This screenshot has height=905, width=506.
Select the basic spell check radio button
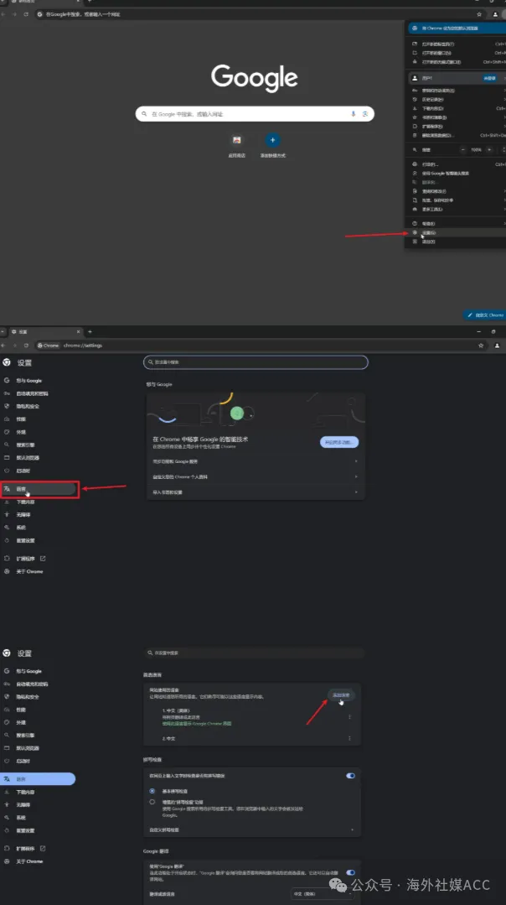point(152,791)
